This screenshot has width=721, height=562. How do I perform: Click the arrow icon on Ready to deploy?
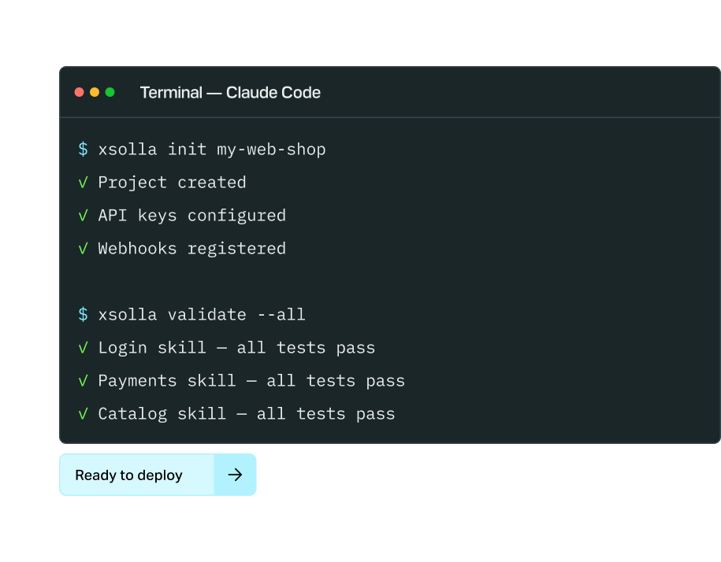(235, 475)
